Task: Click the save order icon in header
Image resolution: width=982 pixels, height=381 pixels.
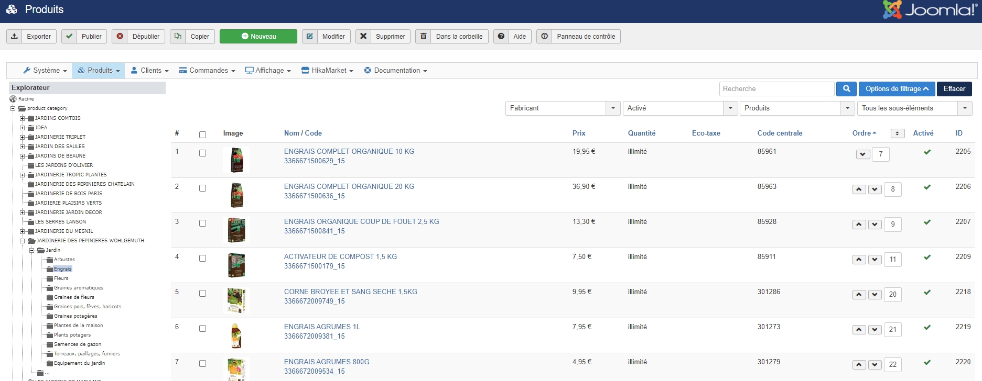Action: coord(898,133)
